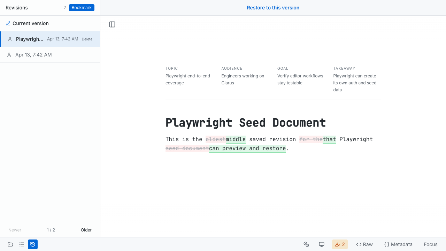The width and height of the screenshot is (446, 251).
Task: Select Current version entry
Action: (x=50, y=23)
